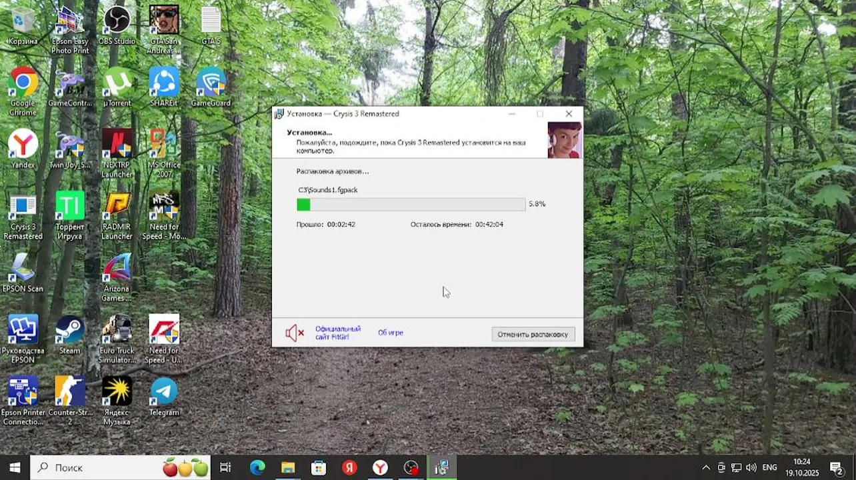This screenshot has width=856, height=480.
Task: Click the elapsed time 00:02:42 value
Action: pyautogui.click(x=341, y=225)
